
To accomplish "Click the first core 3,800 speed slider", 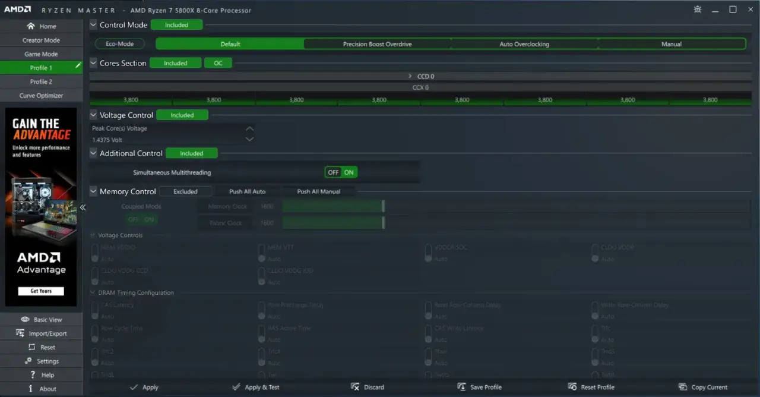I will click(x=131, y=100).
